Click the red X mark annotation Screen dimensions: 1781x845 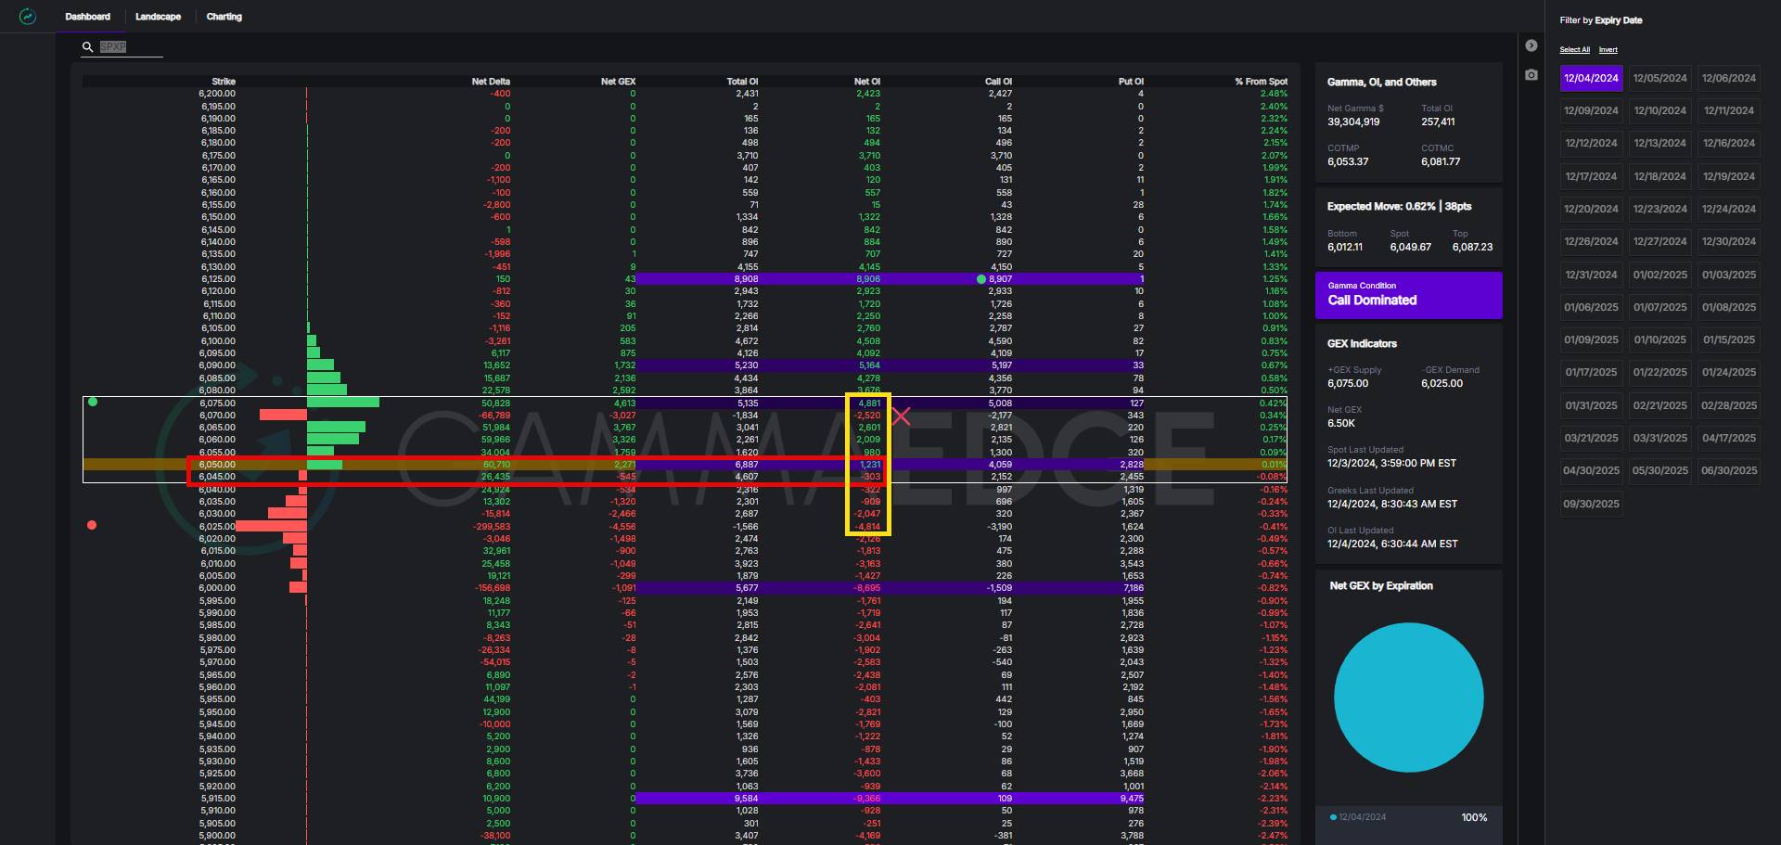[901, 416]
